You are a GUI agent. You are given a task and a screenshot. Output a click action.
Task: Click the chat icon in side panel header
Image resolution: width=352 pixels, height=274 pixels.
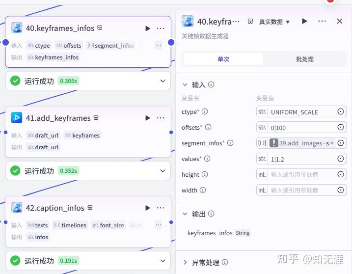tap(250, 21)
